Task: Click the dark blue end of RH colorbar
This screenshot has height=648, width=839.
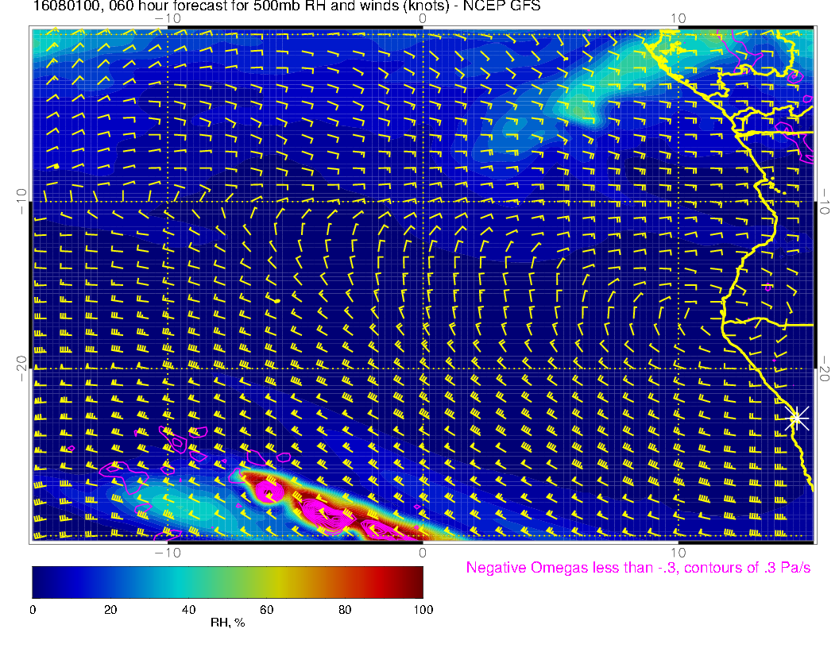Action: pyautogui.click(x=41, y=582)
